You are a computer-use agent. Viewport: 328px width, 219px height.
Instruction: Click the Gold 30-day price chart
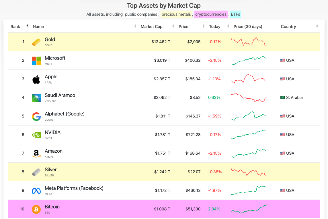[249, 41]
